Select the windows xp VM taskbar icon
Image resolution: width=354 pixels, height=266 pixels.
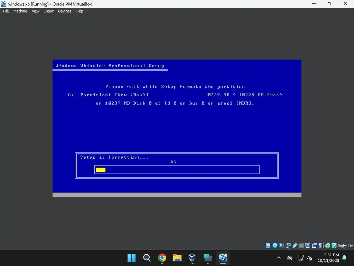[x=223, y=257]
